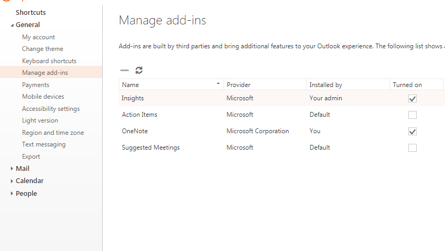Open the People settings group
Screen dimensions: 445x251
coord(27,193)
